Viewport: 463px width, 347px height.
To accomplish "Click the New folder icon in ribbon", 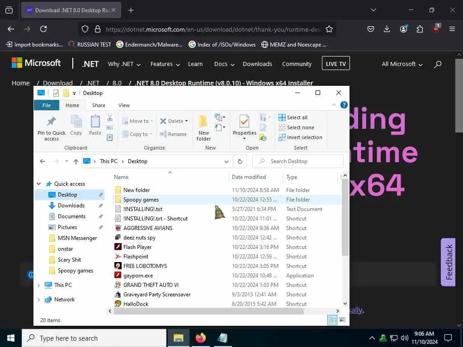I will pos(203,122).
